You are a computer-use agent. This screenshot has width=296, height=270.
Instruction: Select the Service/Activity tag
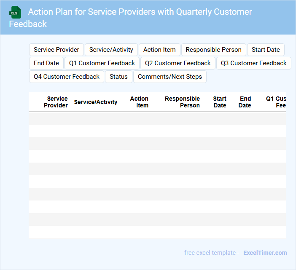[x=111, y=50]
